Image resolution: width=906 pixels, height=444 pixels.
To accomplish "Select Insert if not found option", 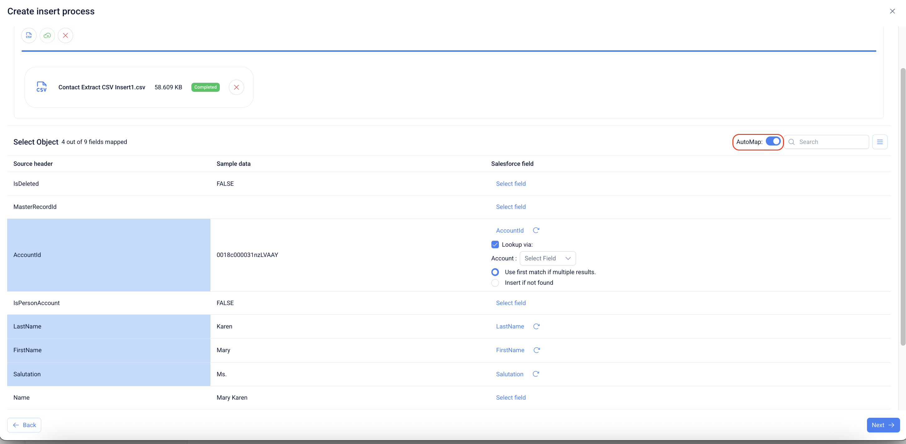I will click(x=495, y=283).
